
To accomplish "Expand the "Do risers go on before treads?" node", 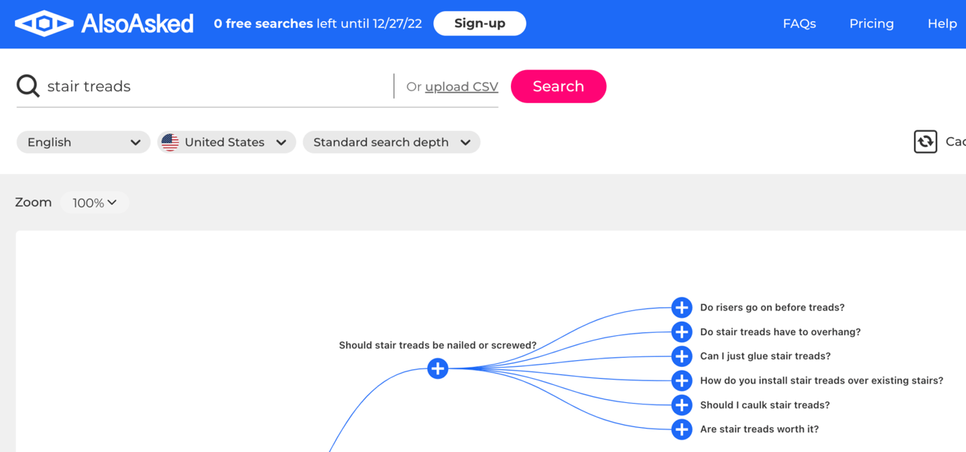I will [681, 307].
